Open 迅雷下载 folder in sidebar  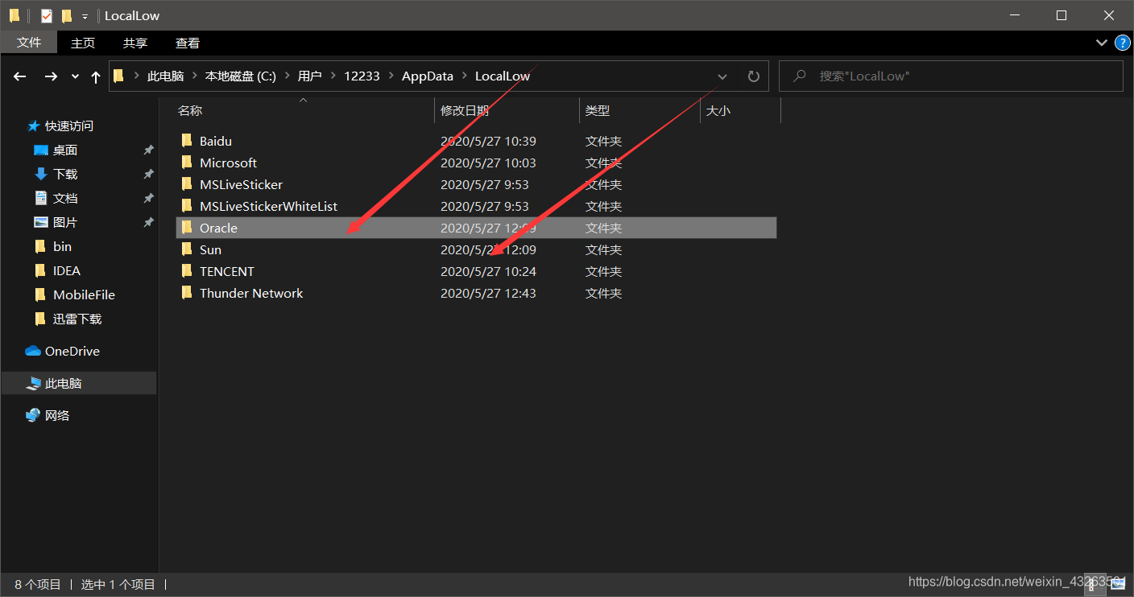pyautogui.click(x=79, y=319)
